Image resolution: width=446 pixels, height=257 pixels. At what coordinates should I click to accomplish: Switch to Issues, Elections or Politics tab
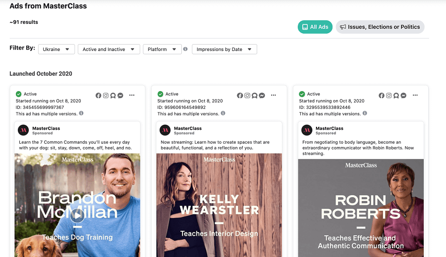tap(380, 27)
